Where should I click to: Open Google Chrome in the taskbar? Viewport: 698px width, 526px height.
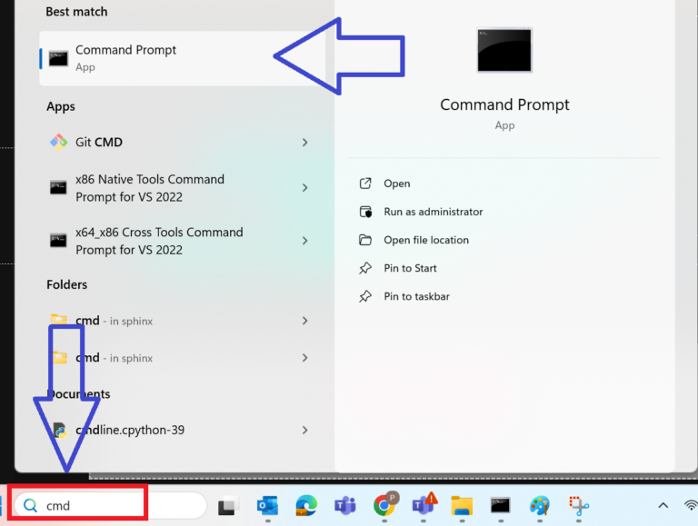pos(385,505)
